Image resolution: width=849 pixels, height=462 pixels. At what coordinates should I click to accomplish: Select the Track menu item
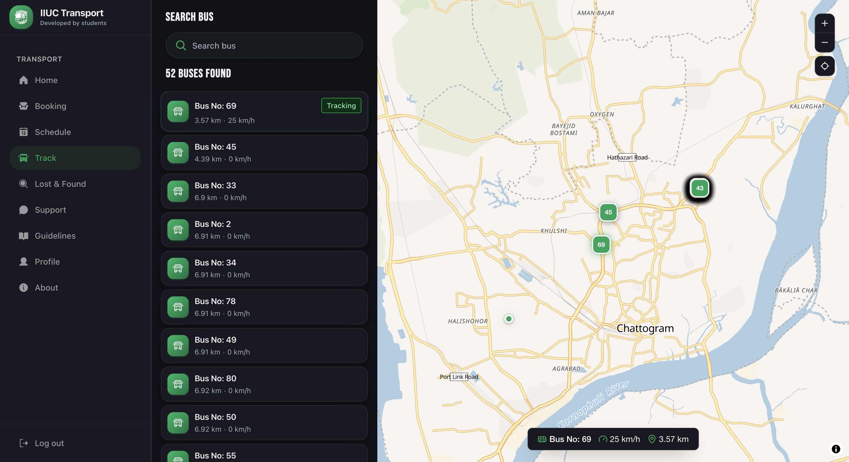click(75, 158)
